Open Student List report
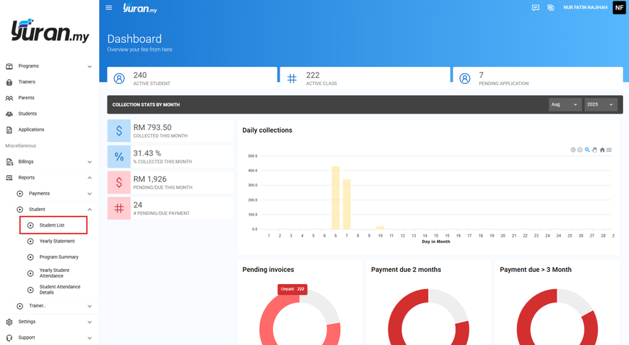Viewport: 629px width, 345px height. point(53,225)
